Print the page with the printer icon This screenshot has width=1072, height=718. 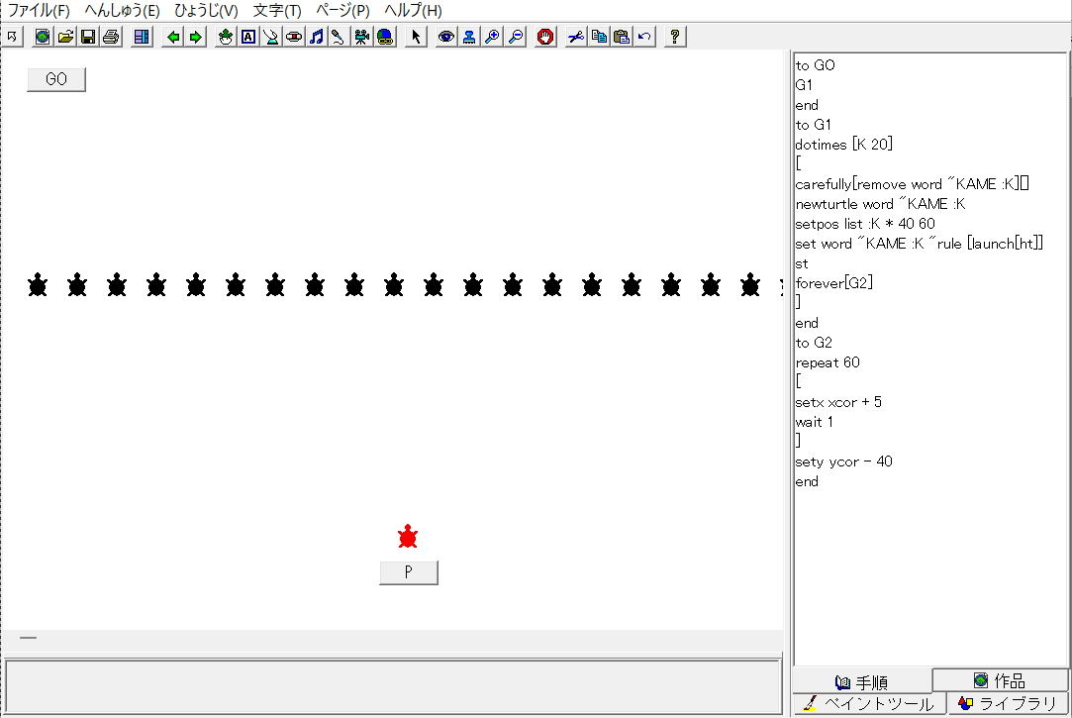(x=111, y=37)
